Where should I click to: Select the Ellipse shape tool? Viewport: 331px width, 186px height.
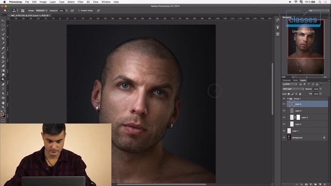(x=3, y=98)
